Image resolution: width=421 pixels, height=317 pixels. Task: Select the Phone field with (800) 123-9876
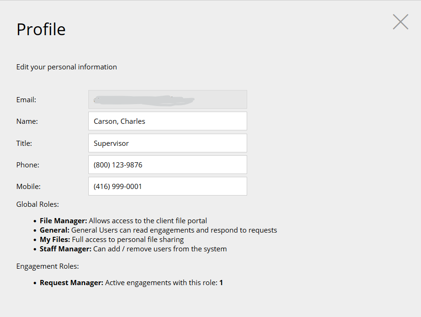point(167,165)
